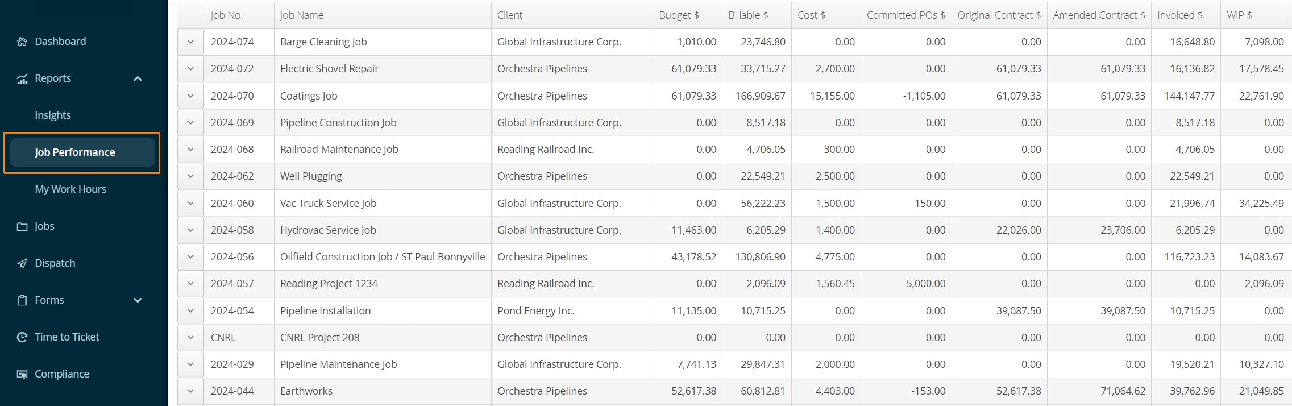Open the Dashboard page
The image size is (1292, 406).
tap(60, 42)
